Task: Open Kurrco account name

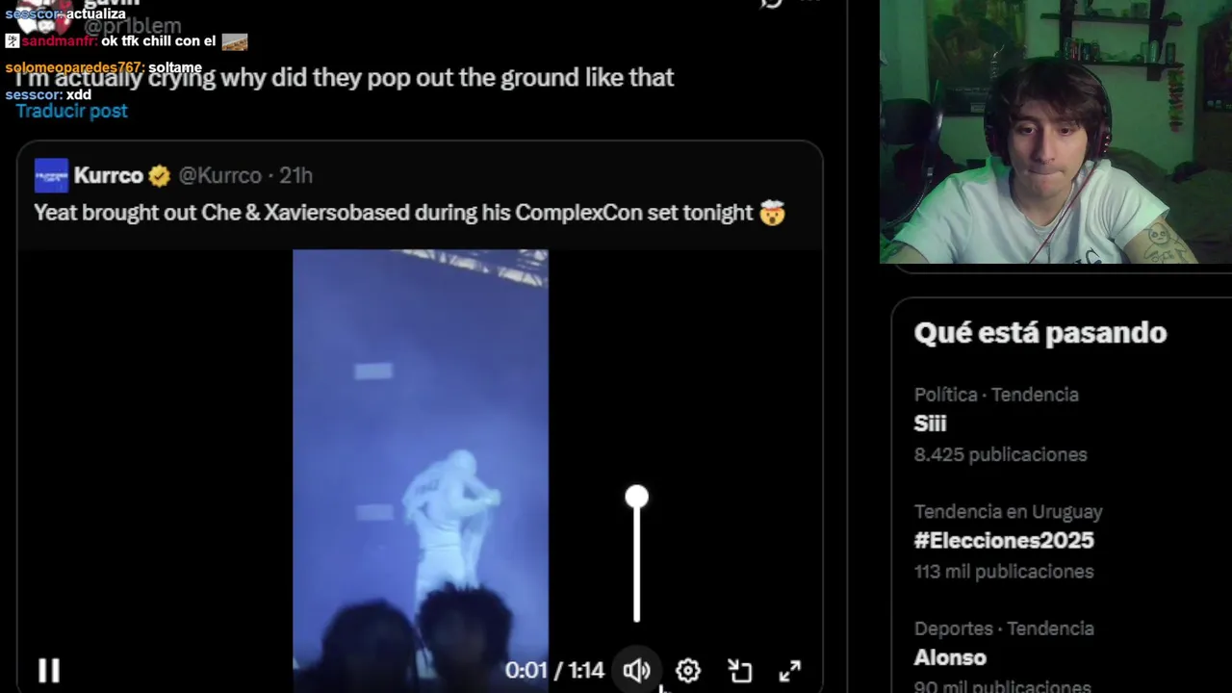Action: 108,175
